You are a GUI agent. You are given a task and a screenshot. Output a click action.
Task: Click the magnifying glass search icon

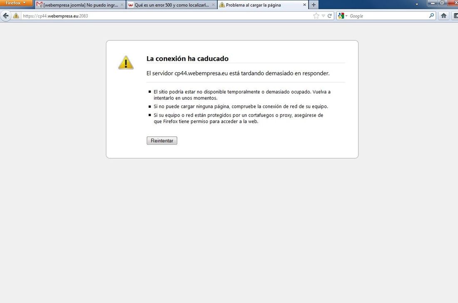[431, 16]
